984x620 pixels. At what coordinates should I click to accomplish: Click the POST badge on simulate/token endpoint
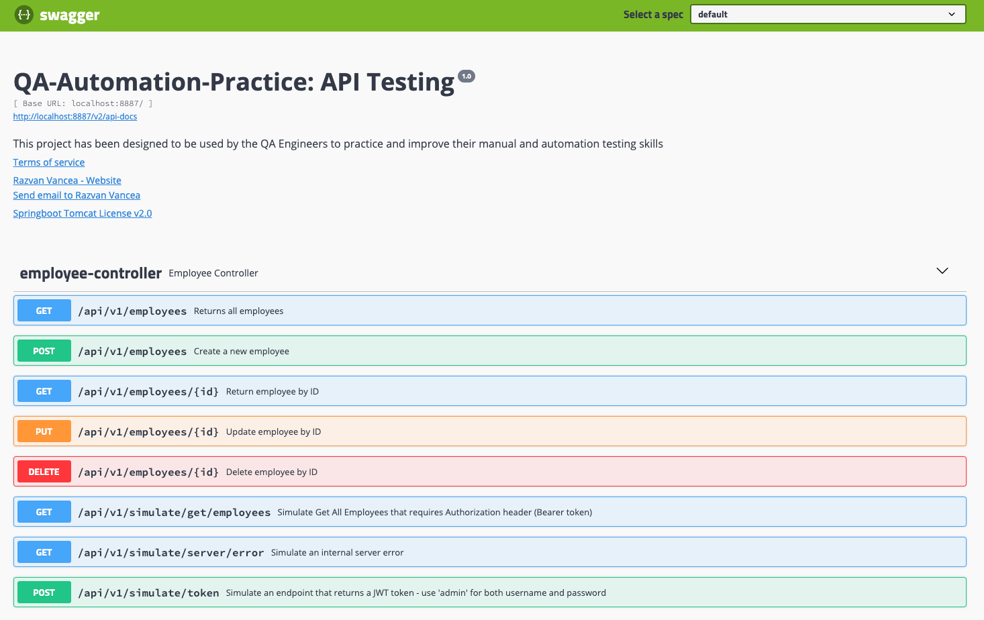coord(44,592)
